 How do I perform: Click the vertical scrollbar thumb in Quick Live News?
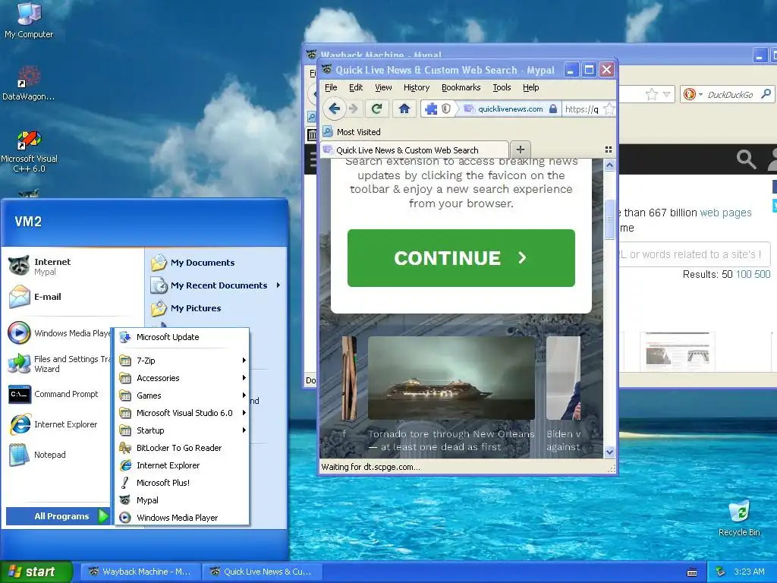click(x=609, y=219)
